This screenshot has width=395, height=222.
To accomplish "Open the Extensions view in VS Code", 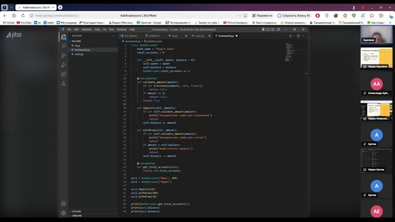I will tap(63, 74).
